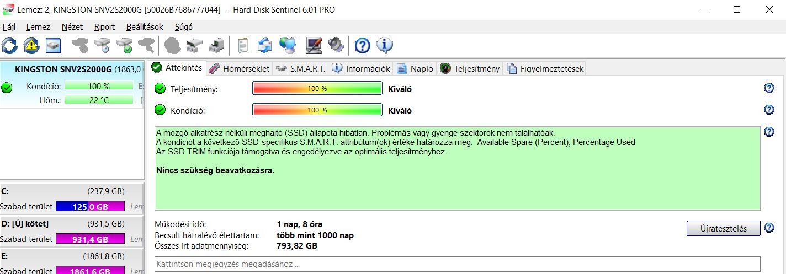The width and height of the screenshot is (786, 274).
Task: Click the Kondíció 100 % health bar
Action: coord(317,110)
